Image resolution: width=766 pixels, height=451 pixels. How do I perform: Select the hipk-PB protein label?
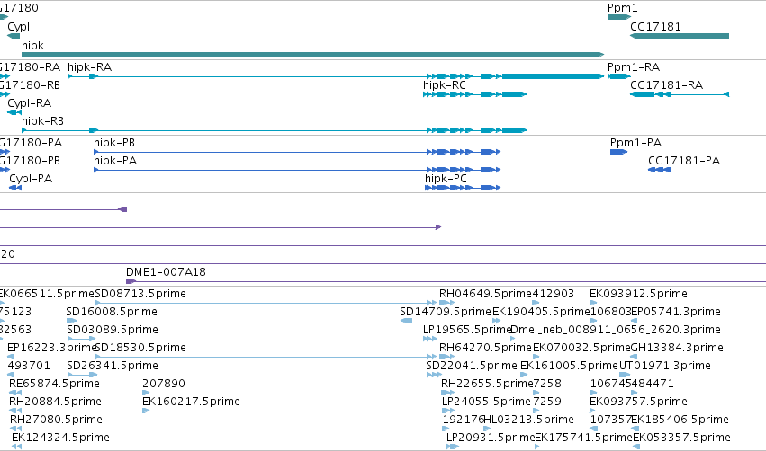pyautogui.click(x=114, y=142)
